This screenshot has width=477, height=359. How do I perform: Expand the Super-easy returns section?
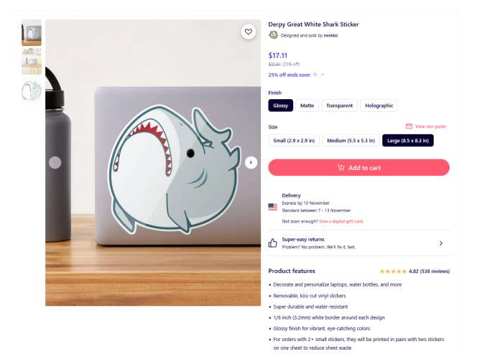pos(440,243)
